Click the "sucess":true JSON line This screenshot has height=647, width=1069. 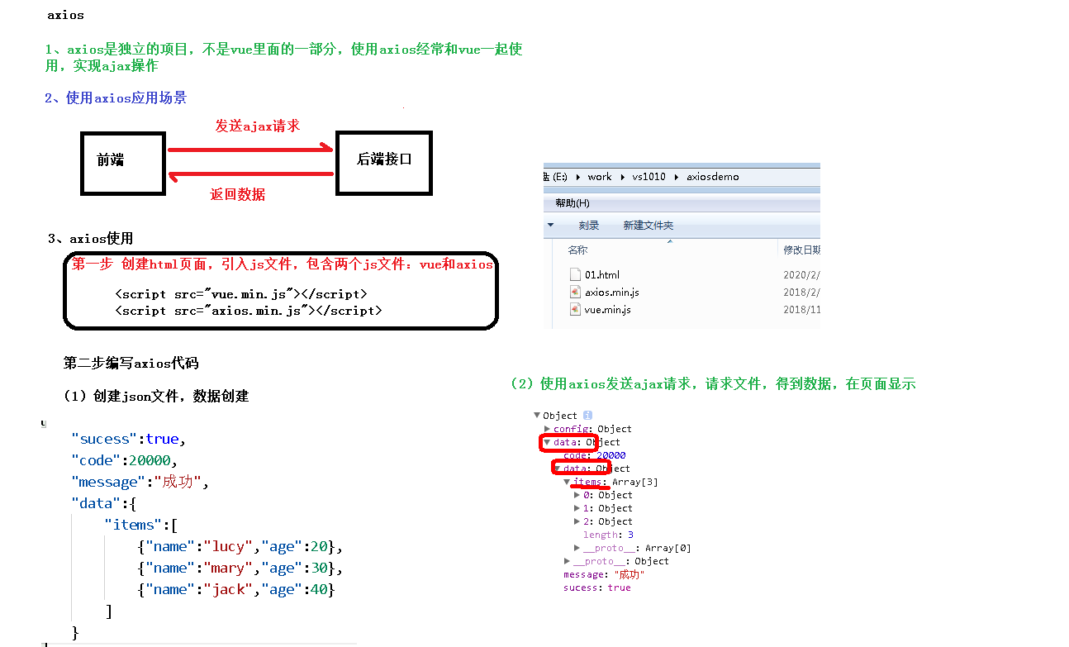(x=129, y=439)
